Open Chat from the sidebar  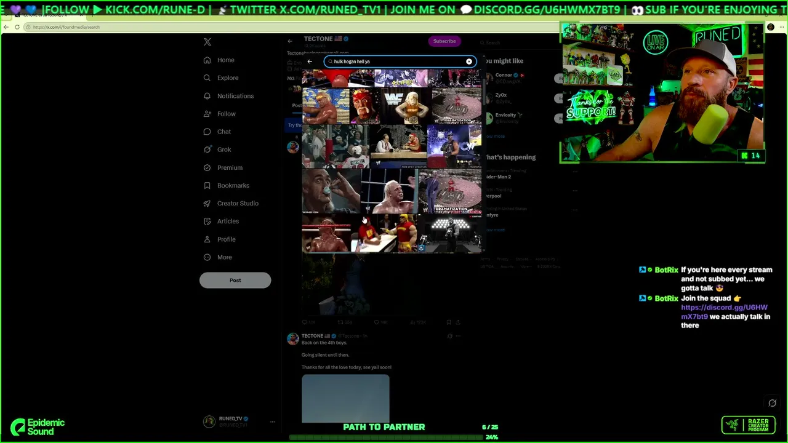(x=217, y=132)
